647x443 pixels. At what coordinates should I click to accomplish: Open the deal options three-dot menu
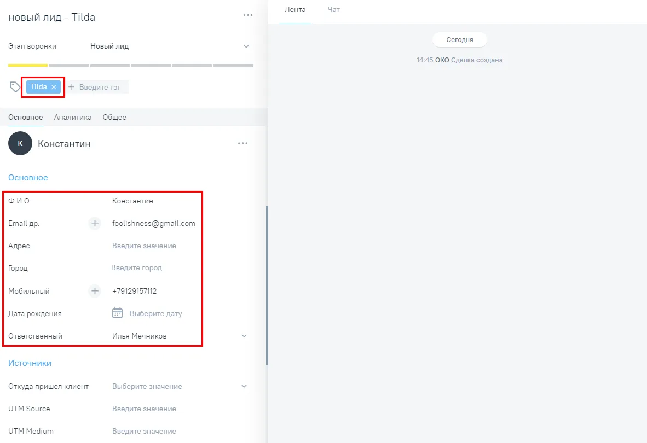247,15
